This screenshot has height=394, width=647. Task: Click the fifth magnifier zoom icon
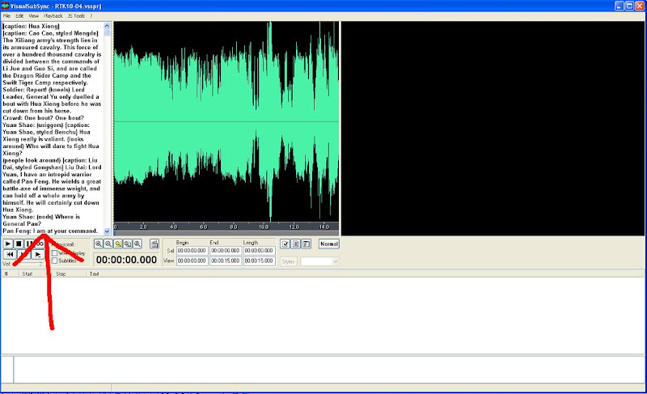click(x=137, y=244)
